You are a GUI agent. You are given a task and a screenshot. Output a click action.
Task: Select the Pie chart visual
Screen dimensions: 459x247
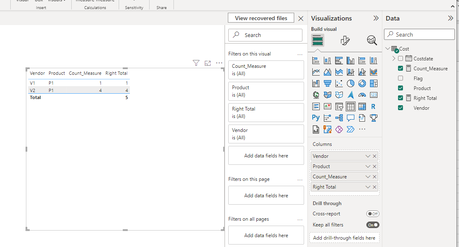[350, 83]
